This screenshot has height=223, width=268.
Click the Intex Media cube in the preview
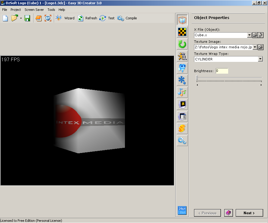coord(89,120)
